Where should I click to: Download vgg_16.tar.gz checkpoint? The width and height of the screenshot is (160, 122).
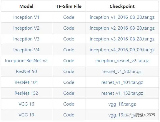pos(122,104)
